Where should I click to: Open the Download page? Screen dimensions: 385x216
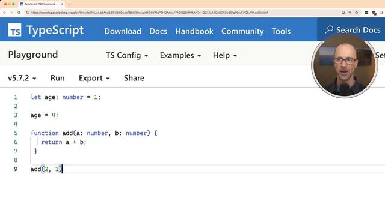pos(123,31)
